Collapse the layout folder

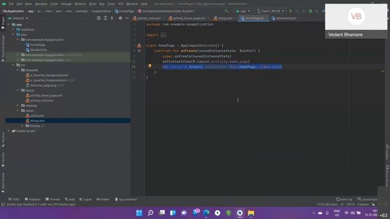click(18, 91)
